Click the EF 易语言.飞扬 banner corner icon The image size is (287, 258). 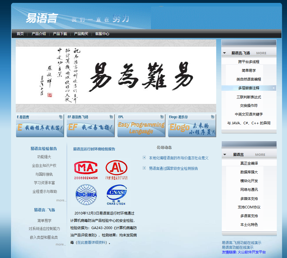pyautogui.click(x=111, y=116)
